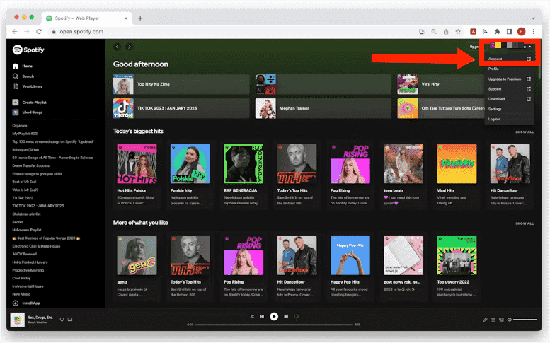Viewport: 550px width, 343px height.
Task: Choose Upgrade to Premium in the menu
Action: tap(509, 79)
